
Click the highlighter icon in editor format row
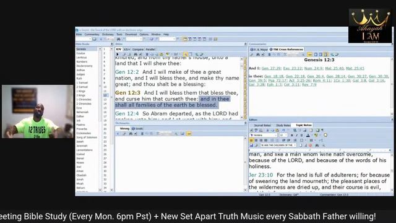(x=316, y=135)
